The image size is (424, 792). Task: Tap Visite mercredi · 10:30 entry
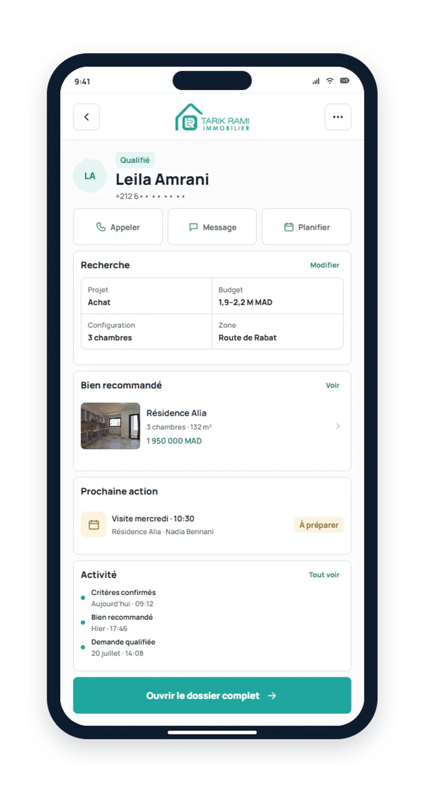[153, 519]
